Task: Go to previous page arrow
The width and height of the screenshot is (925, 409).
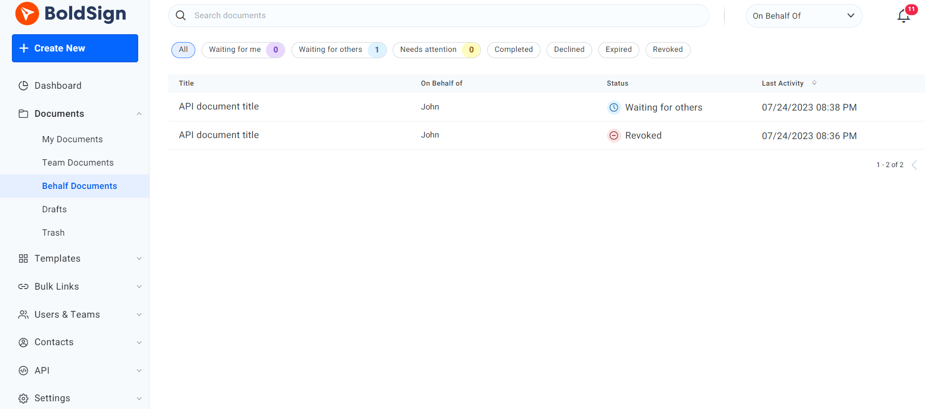Action: 915,165
